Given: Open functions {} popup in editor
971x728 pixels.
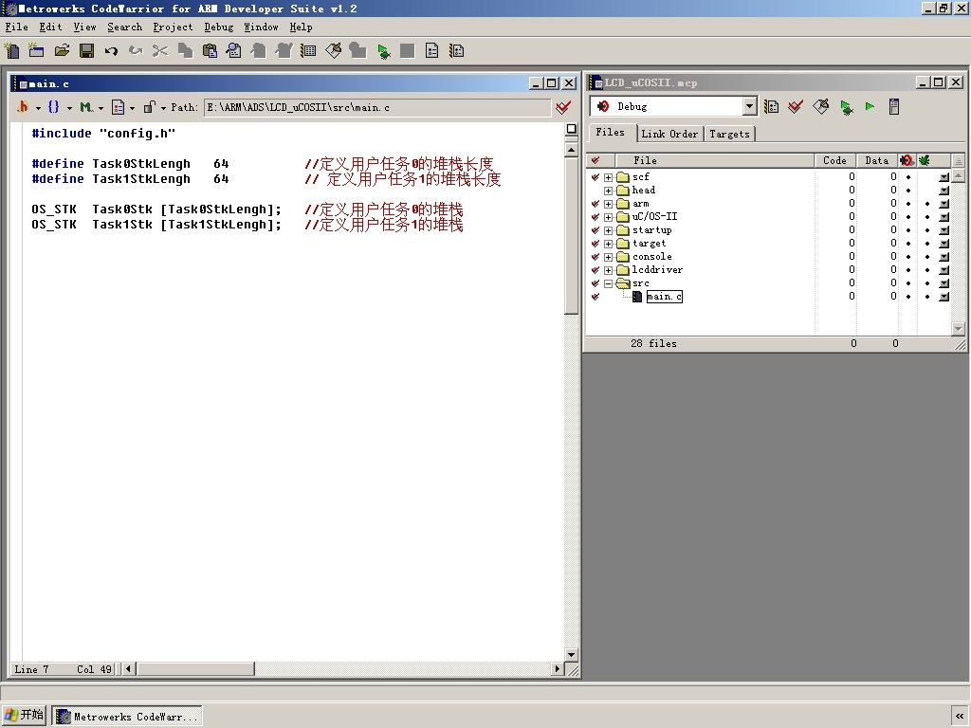Looking at the screenshot, I should pyautogui.click(x=58, y=107).
